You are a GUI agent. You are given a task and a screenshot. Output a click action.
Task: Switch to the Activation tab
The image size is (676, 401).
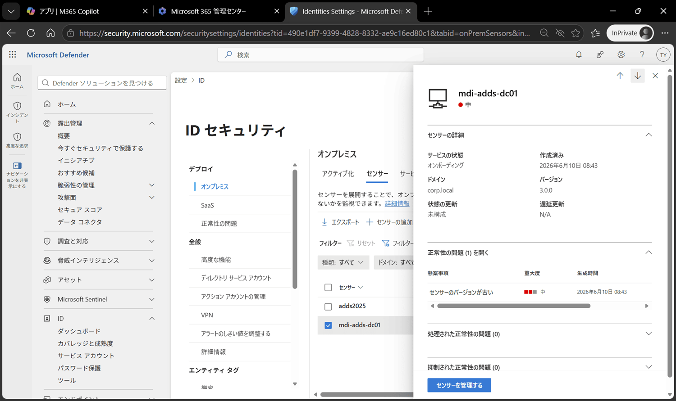point(338,174)
